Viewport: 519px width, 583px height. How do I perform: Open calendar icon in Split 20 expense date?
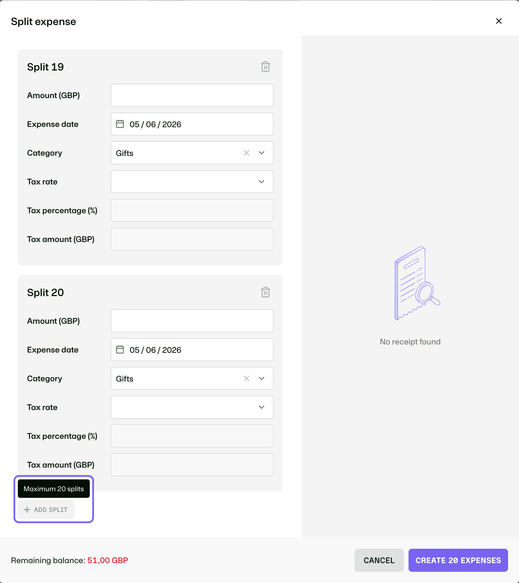120,350
